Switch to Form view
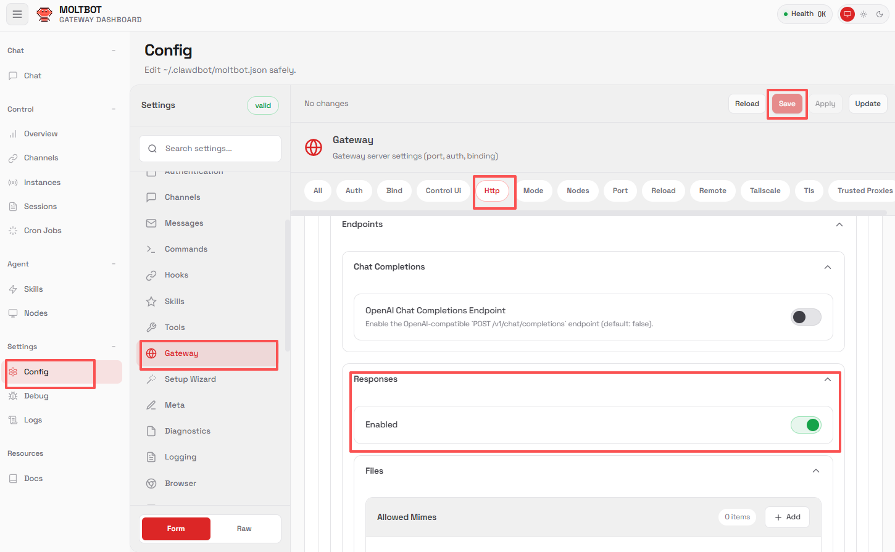 click(176, 529)
